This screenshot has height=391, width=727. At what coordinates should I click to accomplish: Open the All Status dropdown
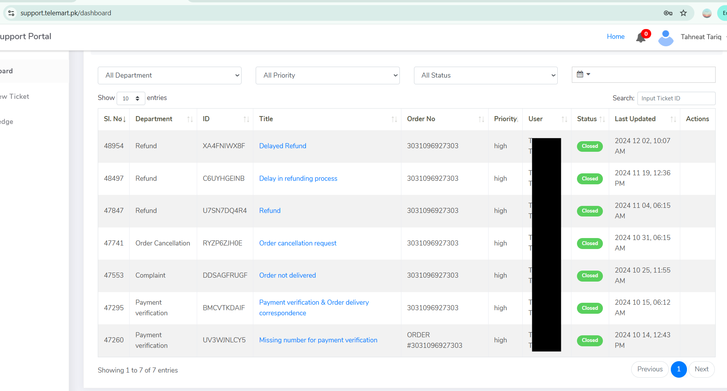[486, 75]
